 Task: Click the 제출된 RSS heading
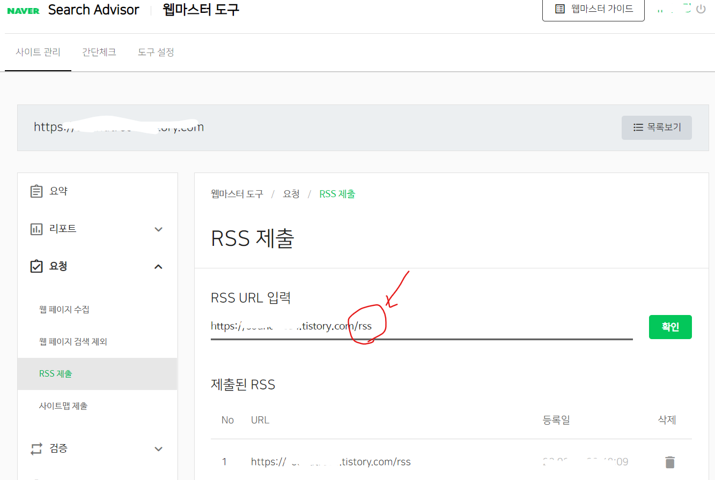coord(243,384)
